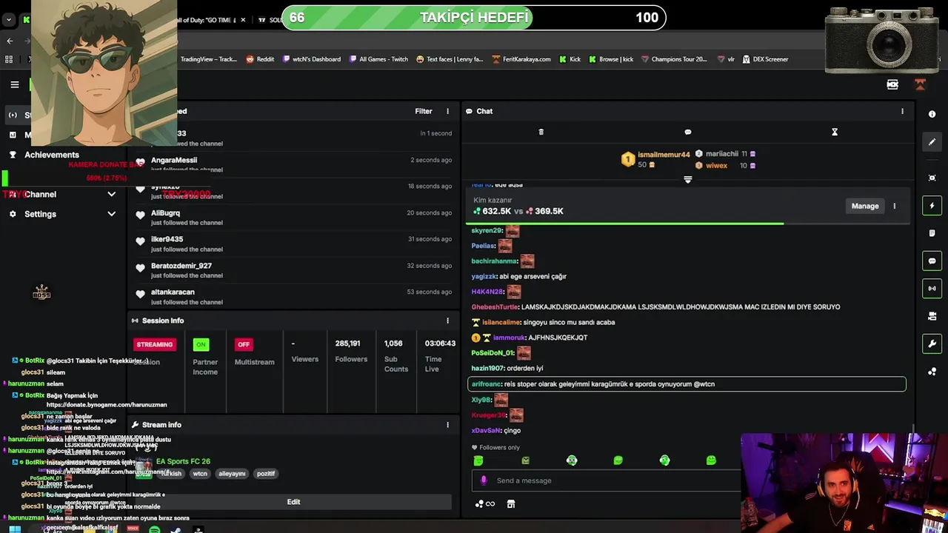
Task: Go back with the browser back arrow
Action: point(10,41)
